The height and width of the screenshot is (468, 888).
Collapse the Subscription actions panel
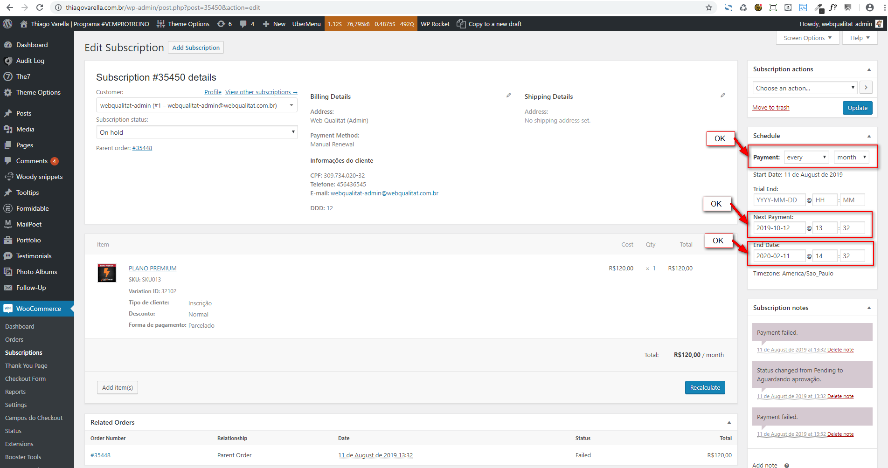point(869,69)
